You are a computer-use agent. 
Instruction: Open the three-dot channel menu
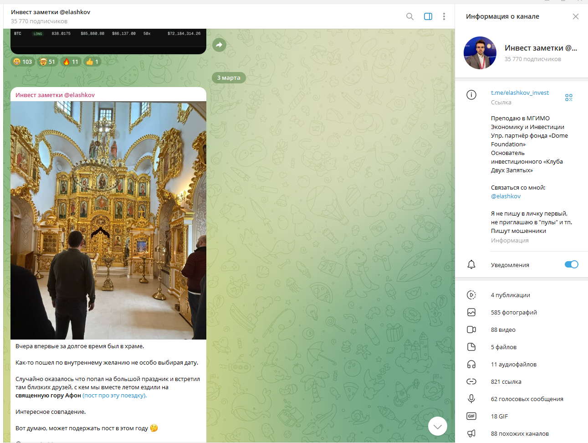444,16
